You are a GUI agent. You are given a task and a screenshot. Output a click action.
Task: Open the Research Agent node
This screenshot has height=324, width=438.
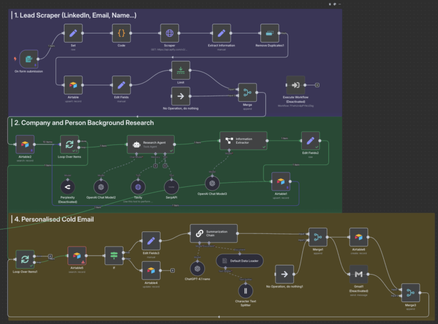pos(151,144)
